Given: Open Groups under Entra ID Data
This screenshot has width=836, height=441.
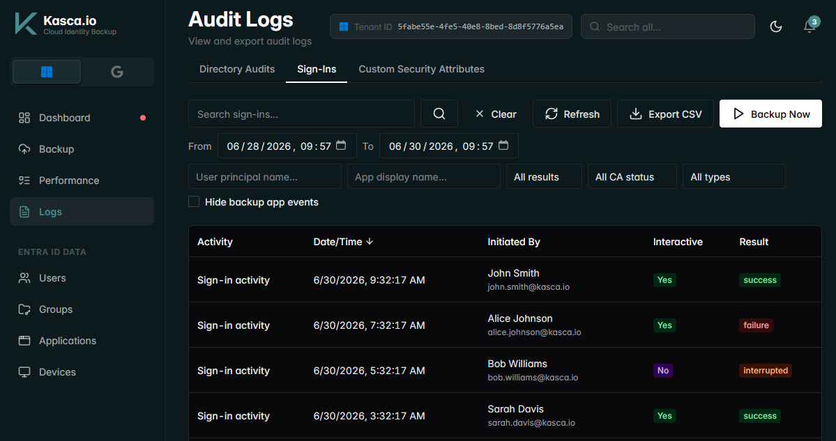Looking at the screenshot, I should (x=82, y=309).
